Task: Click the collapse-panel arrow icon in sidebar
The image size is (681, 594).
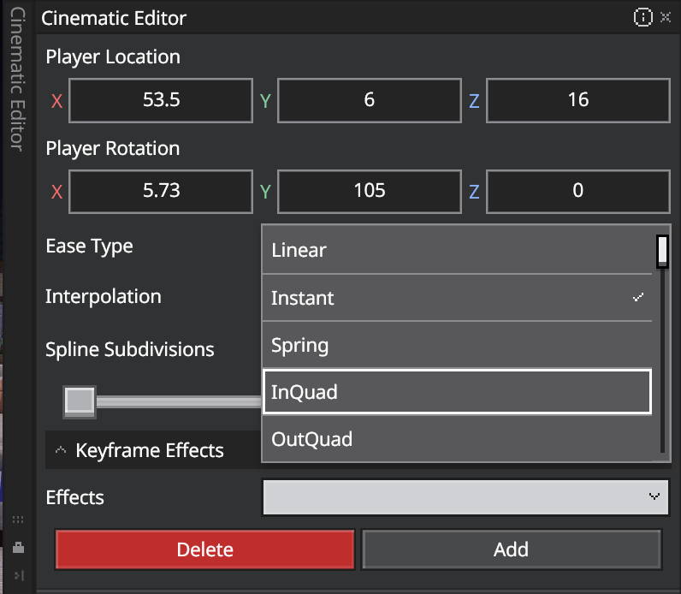Action: 19,576
